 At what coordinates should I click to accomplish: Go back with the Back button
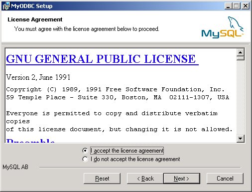pyautogui.click(x=145, y=179)
